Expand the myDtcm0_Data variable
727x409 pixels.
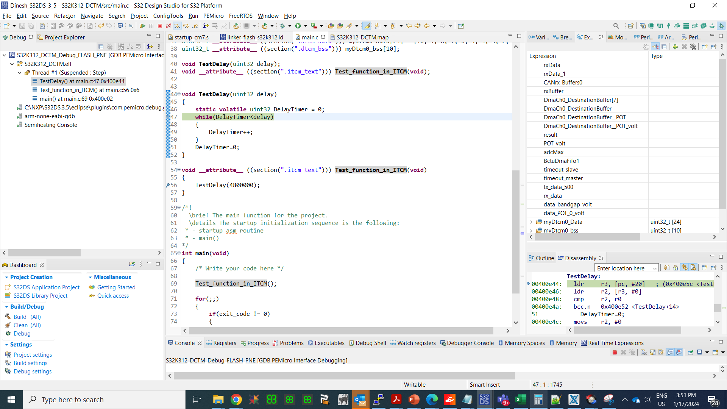click(x=532, y=222)
